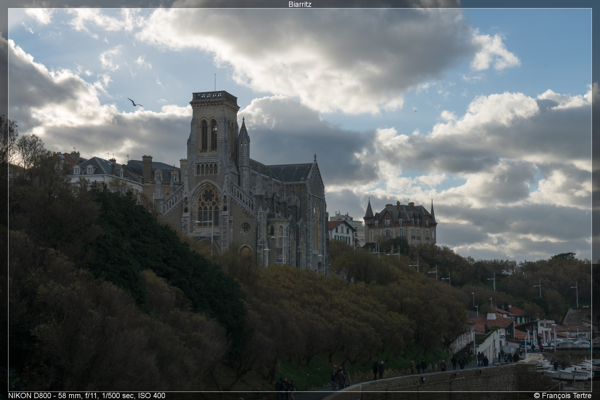This screenshot has width=600, height=400.
Task: Click the © François Tertre copyright text
Action: click(x=563, y=396)
